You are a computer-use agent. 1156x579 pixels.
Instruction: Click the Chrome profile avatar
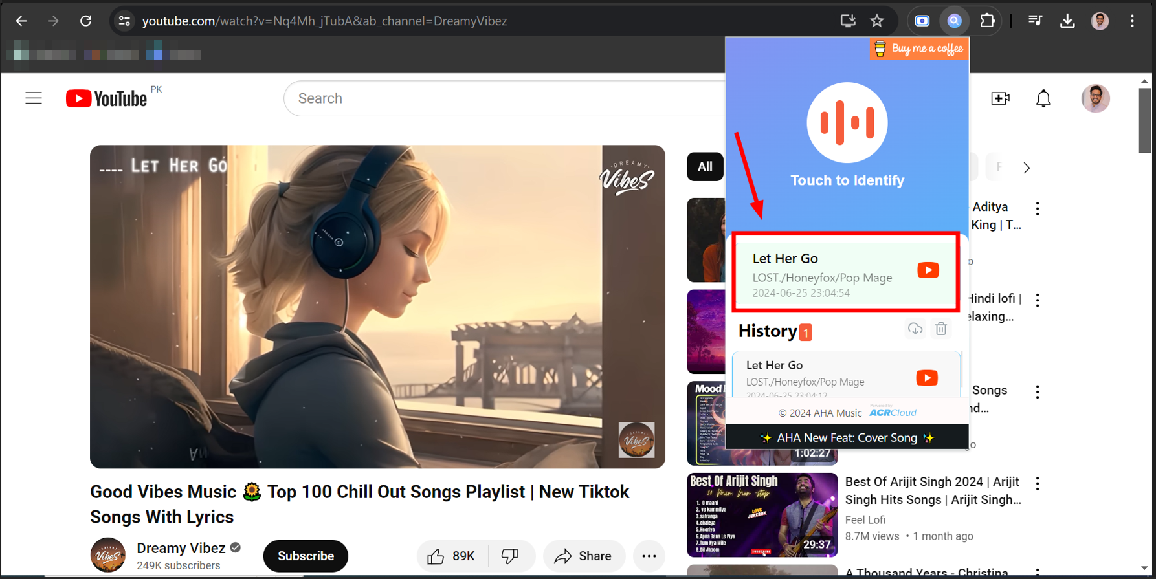(x=1100, y=21)
